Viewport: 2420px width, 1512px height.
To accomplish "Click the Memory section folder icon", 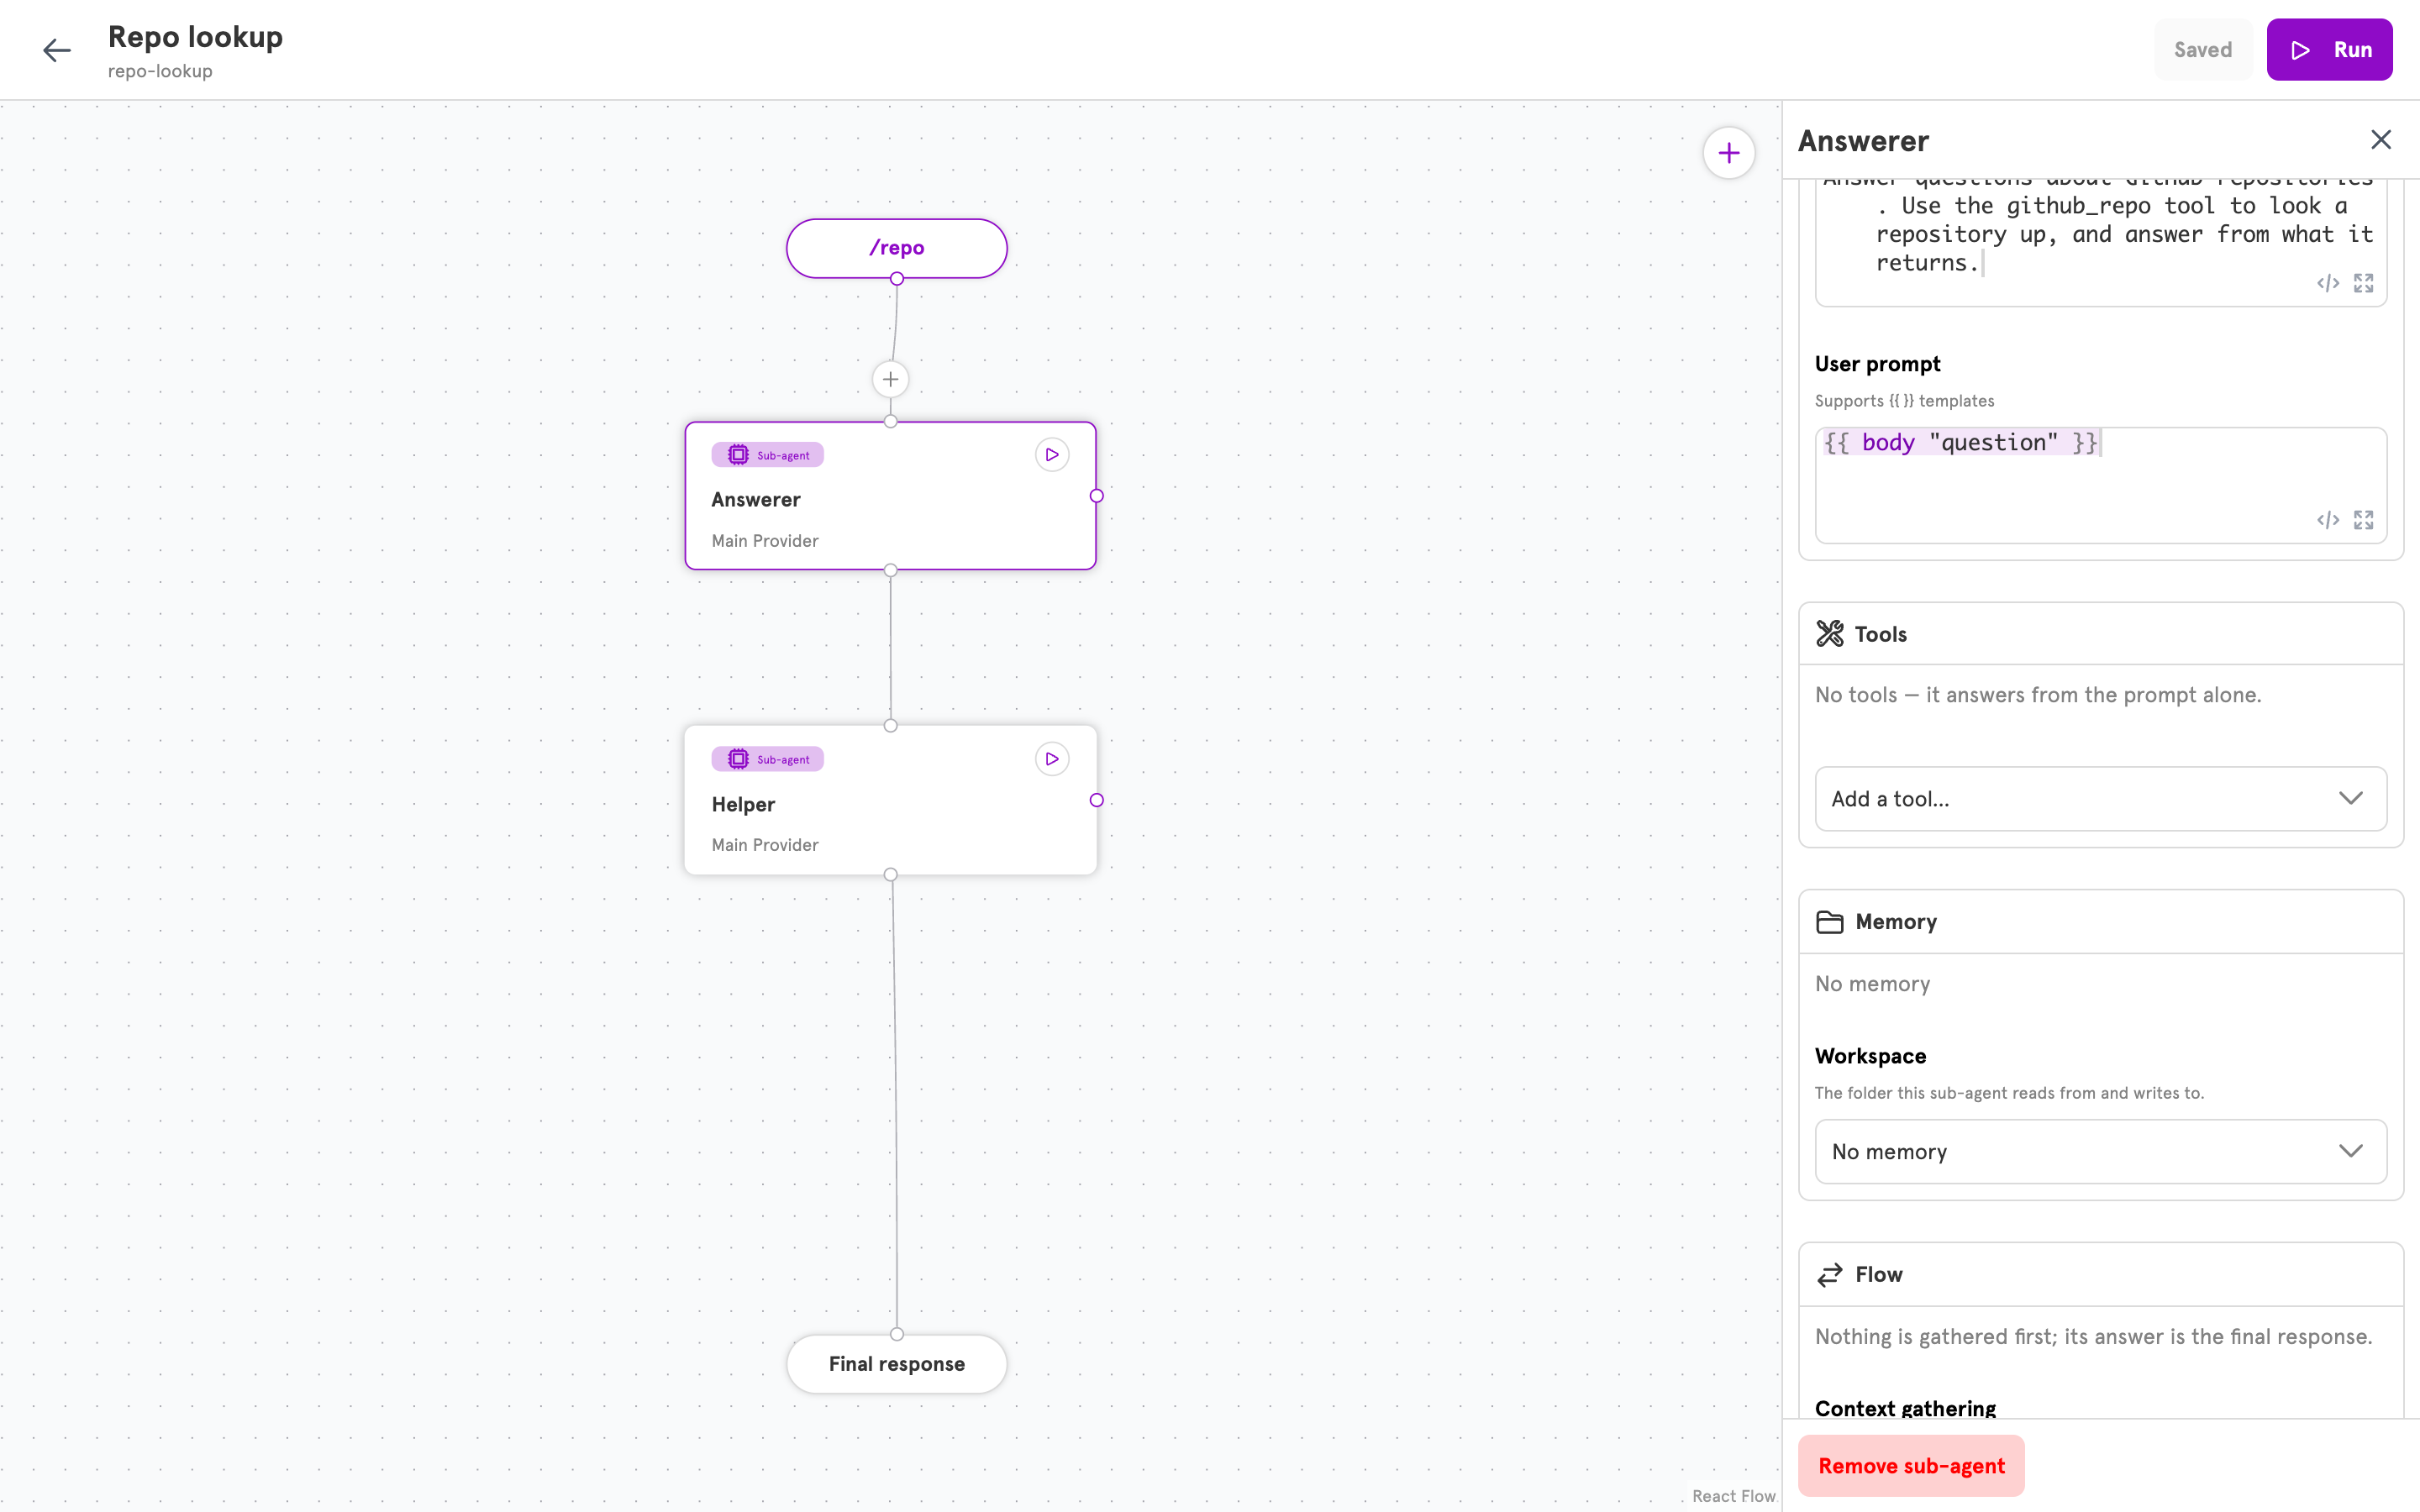I will pos(1830,922).
